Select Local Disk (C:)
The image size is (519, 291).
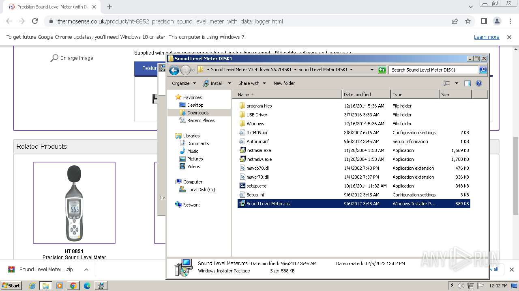point(201,190)
